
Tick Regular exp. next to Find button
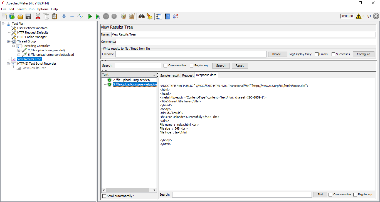click(355, 195)
